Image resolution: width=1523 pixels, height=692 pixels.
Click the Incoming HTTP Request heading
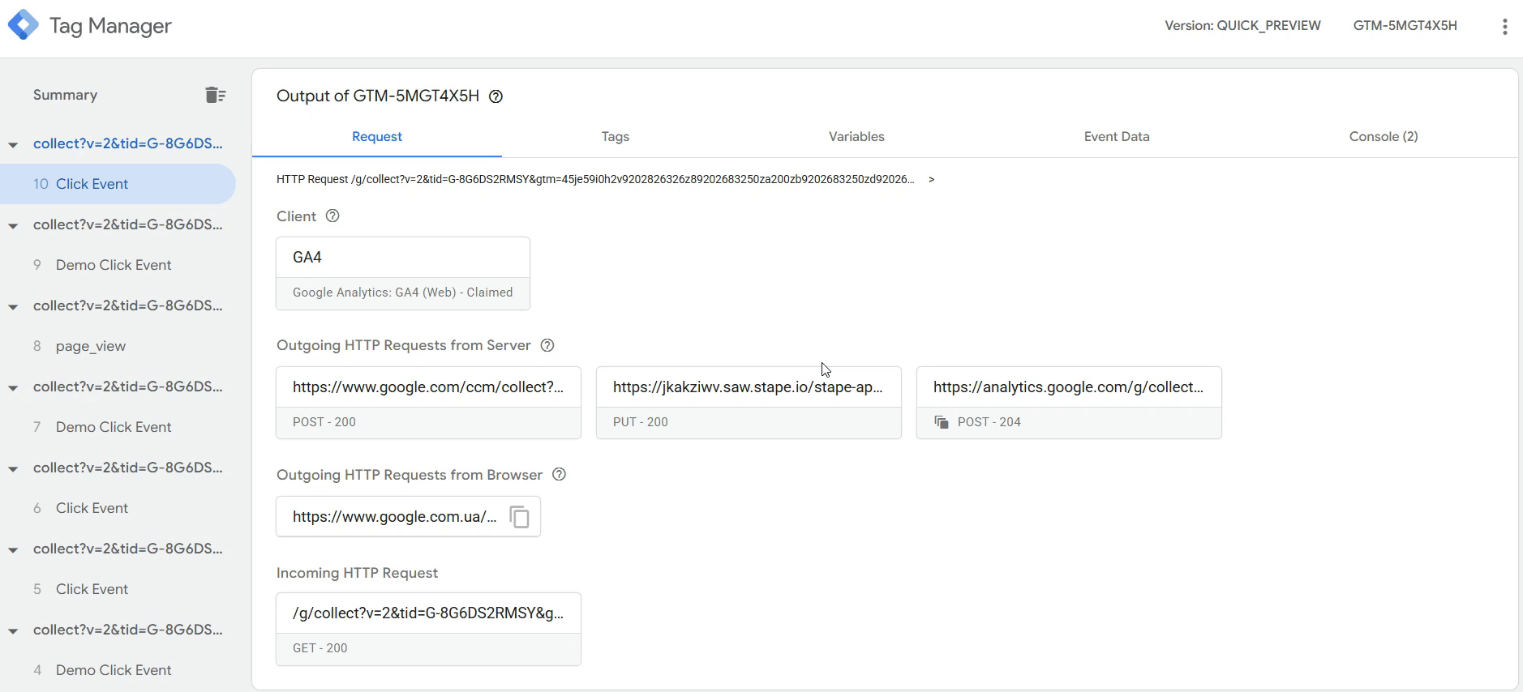pos(357,573)
